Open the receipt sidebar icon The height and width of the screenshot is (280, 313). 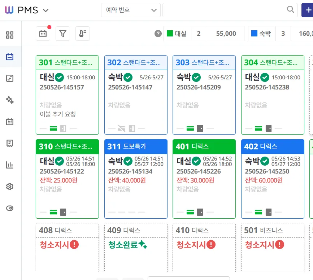(10, 143)
